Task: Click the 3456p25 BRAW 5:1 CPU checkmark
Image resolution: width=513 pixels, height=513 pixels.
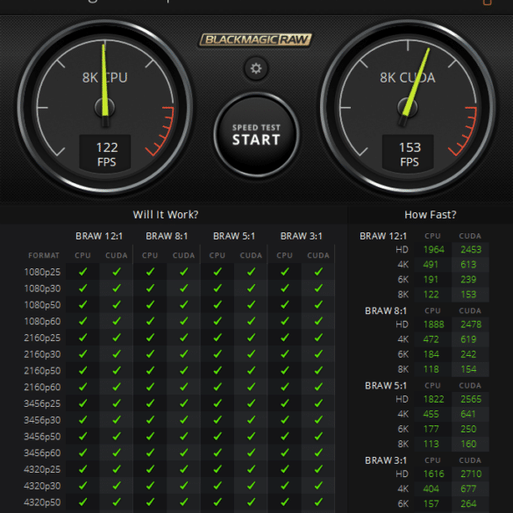Action: point(217,403)
